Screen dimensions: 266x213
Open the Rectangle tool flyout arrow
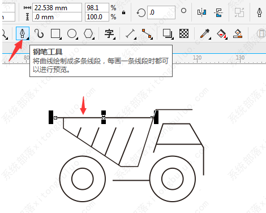click(61, 39)
